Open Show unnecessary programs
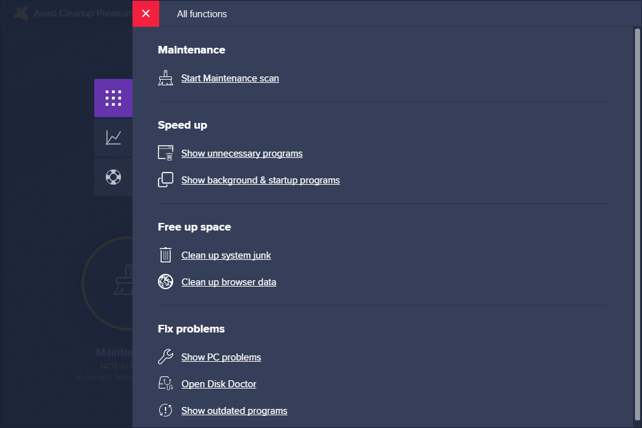Screen dimensions: 642x428 [x=242, y=153]
